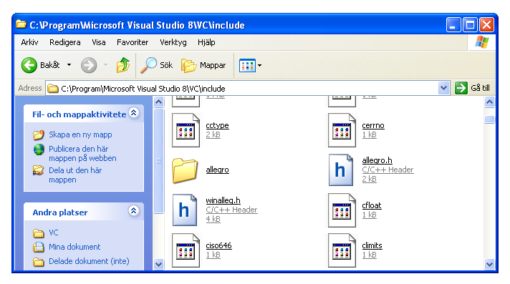
Task: Open the Favoriter menu
Action: [x=133, y=42]
